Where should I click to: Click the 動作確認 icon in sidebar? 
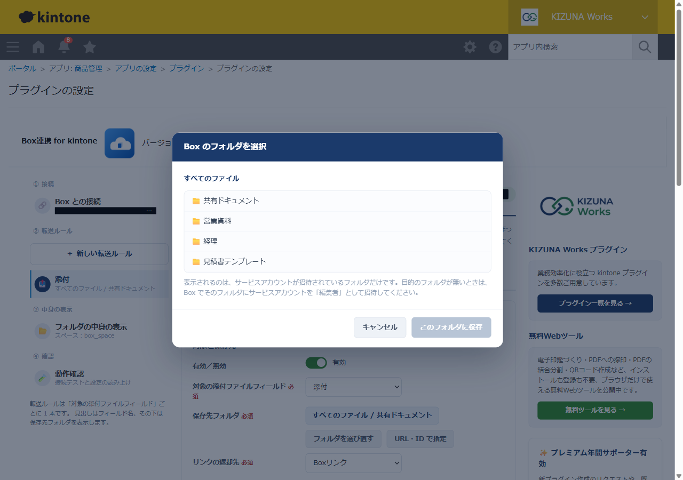point(43,378)
